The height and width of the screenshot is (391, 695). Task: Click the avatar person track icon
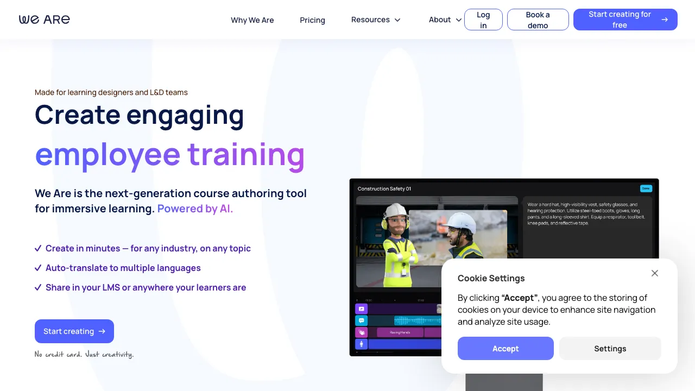[361, 344]
